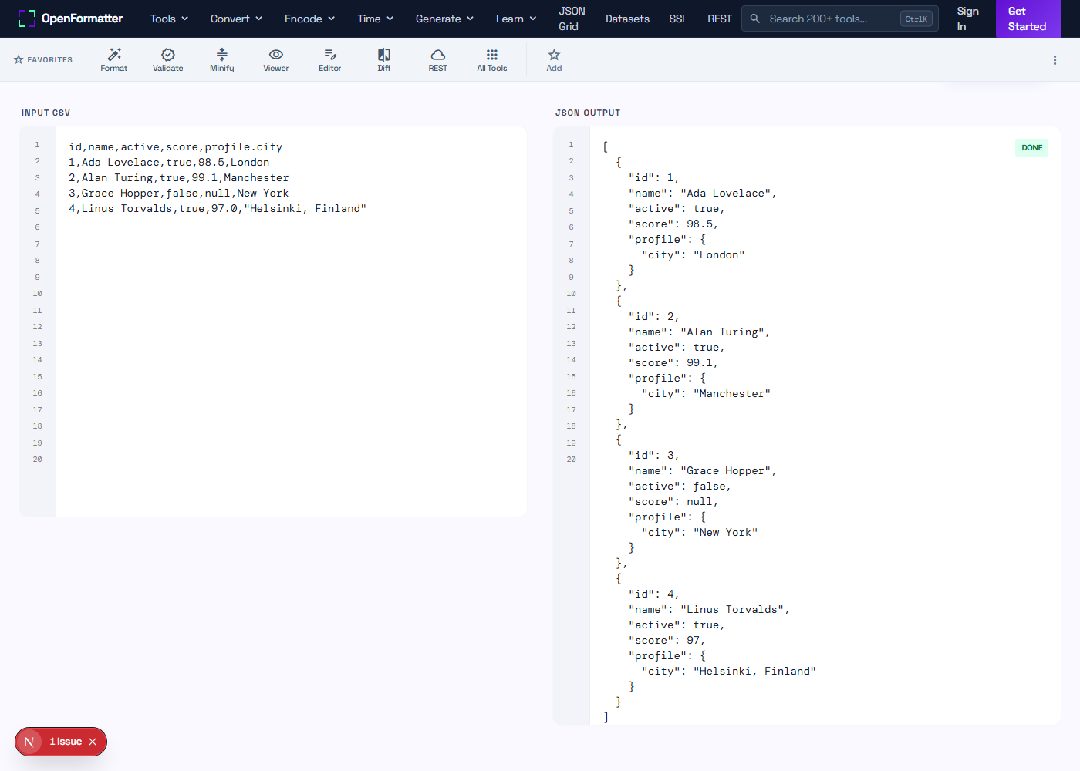Click the JSON line "name": "Linus Torvalds"

click(x=709, y=610)
